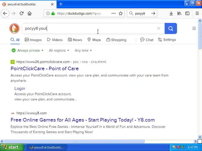The image size is (202, 151).
Task: View the green padlock connection details
Action: (x=53, y=13)
